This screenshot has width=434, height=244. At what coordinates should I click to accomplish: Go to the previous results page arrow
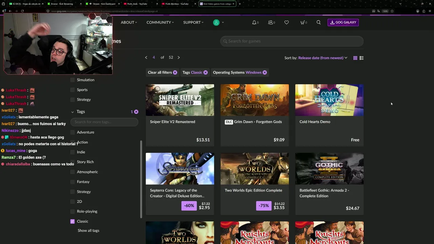click(146, 58)
